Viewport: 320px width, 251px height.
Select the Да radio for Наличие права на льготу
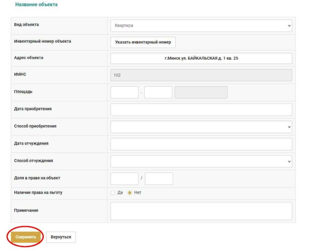[112, 193]
